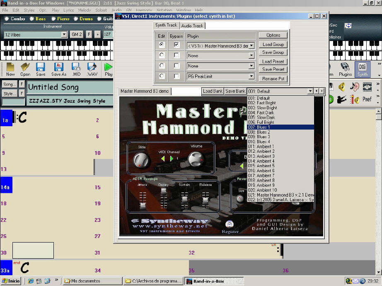Choose preset 002: Fast Bright

280,103
